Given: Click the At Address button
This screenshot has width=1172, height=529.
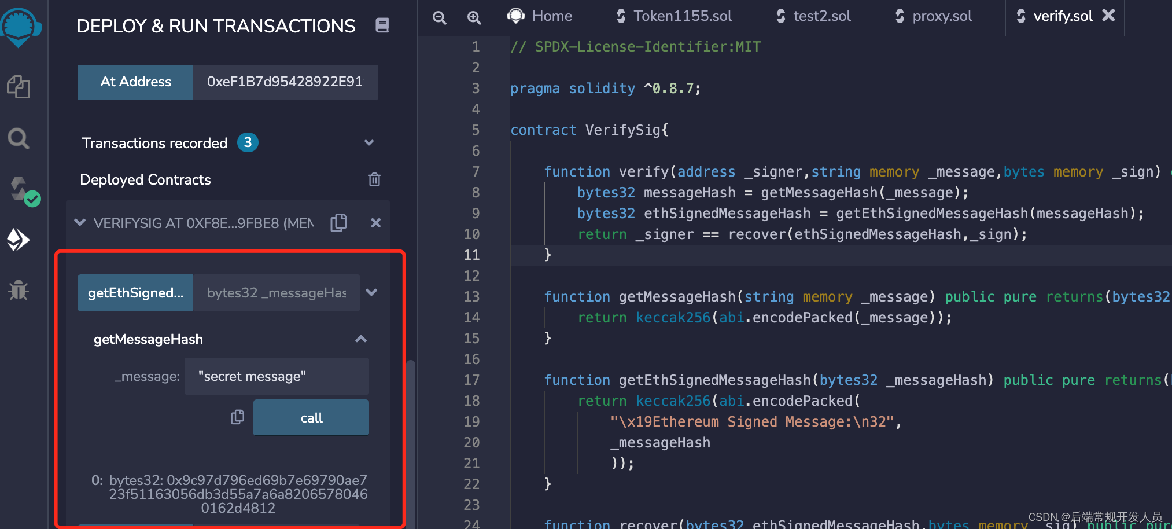Looking at the screenshot, I should (135, 82).
